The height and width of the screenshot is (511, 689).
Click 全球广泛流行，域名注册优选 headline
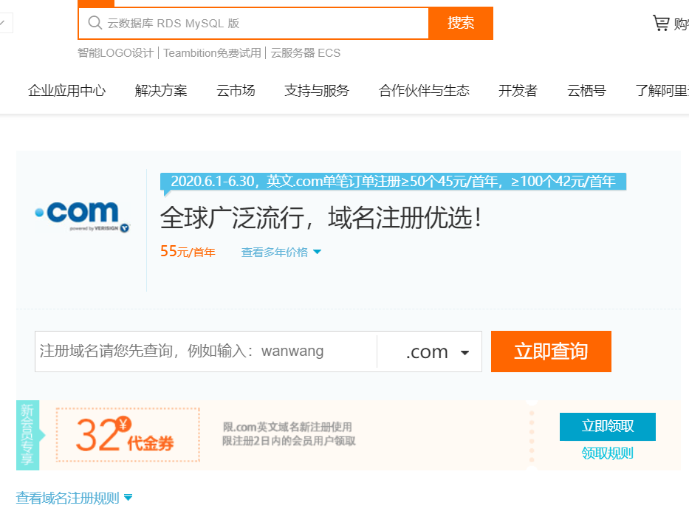tap(321, 218)
